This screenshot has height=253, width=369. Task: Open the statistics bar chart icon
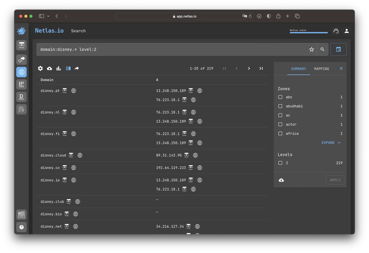[x=59, y=68]
